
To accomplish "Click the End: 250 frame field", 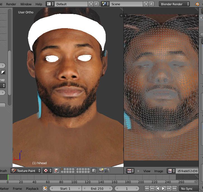I will click(97, 189).
